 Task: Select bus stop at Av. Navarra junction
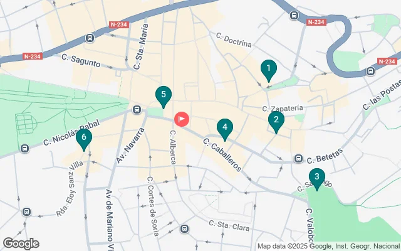137,110
